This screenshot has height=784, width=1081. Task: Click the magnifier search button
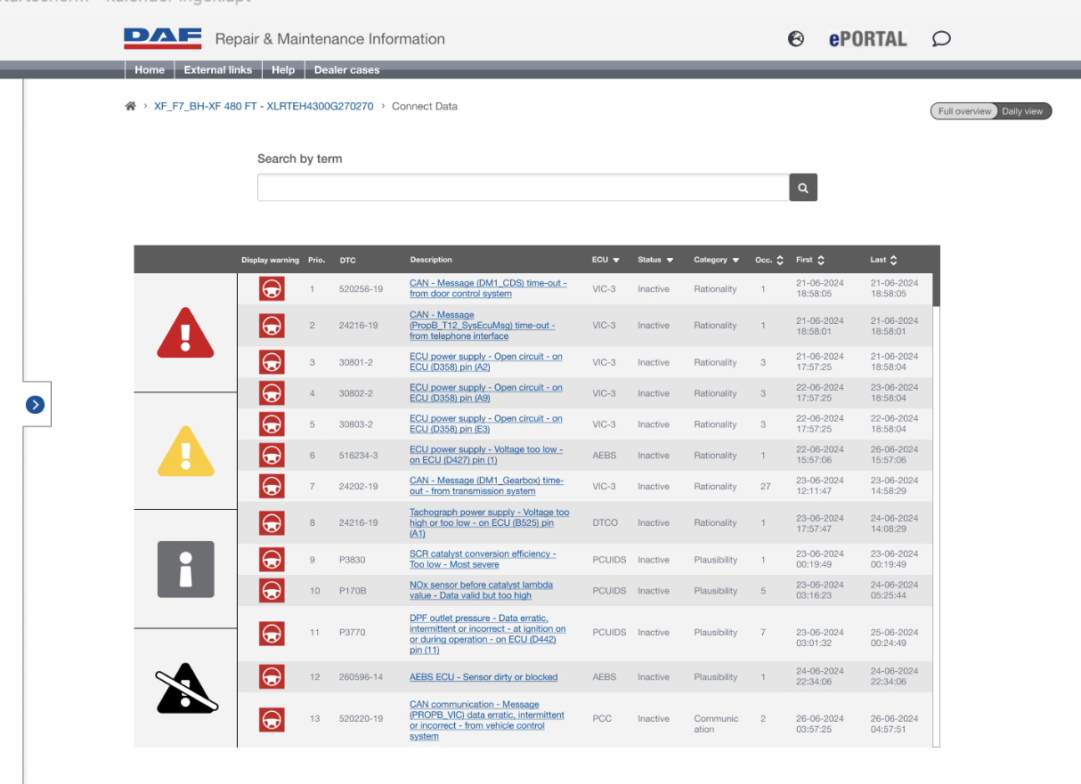pyautogui.click(x=802, y=188)
